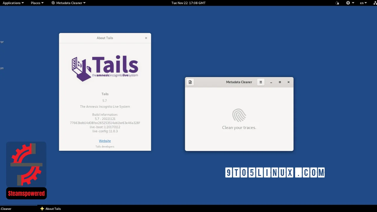Close the About Tails dialog

point(146,38)
